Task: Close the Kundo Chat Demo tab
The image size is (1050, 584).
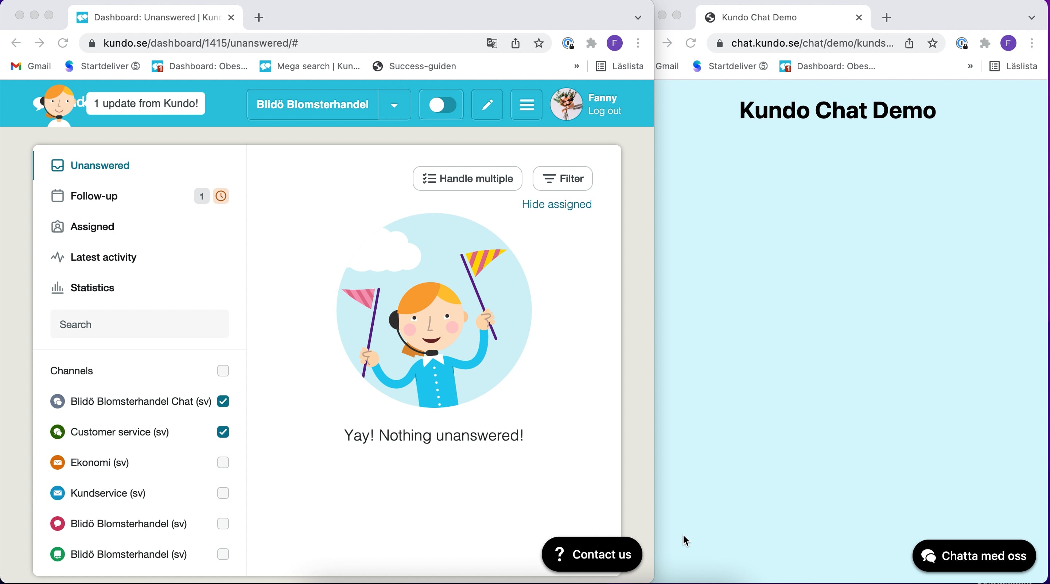Action: (x=859, y=17)
